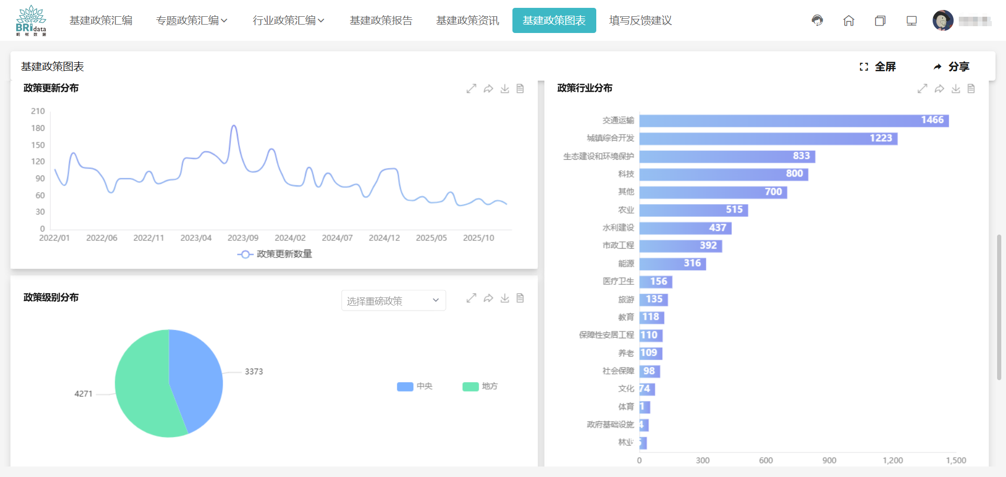Open 选择重磅政策 dropdown
This screenshot has height=477, width=1006.
tap(393, 301)
